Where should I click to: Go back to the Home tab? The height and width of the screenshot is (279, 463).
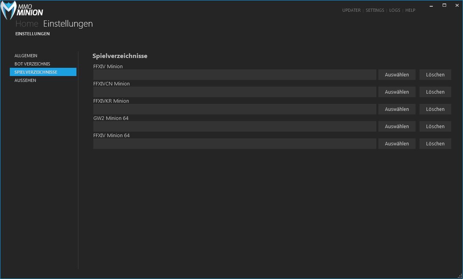point(27,24)
